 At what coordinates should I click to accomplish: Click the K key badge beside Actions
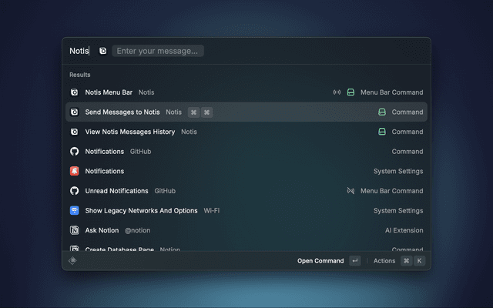[419, 261]
